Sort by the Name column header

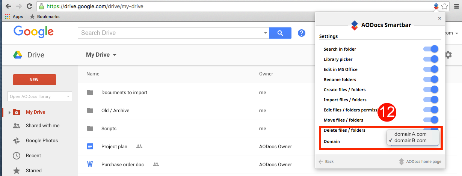[93, 74]
